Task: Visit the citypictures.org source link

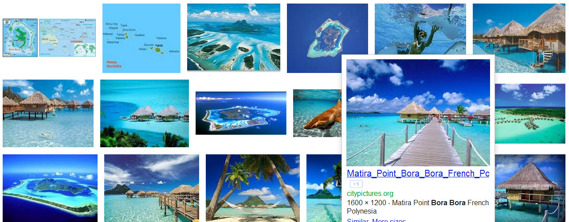Action: click(370, 194)
